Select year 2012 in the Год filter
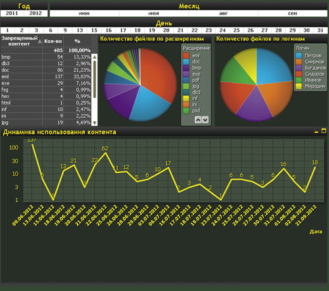This screenshot has width=329, height=291. point(36,13)
